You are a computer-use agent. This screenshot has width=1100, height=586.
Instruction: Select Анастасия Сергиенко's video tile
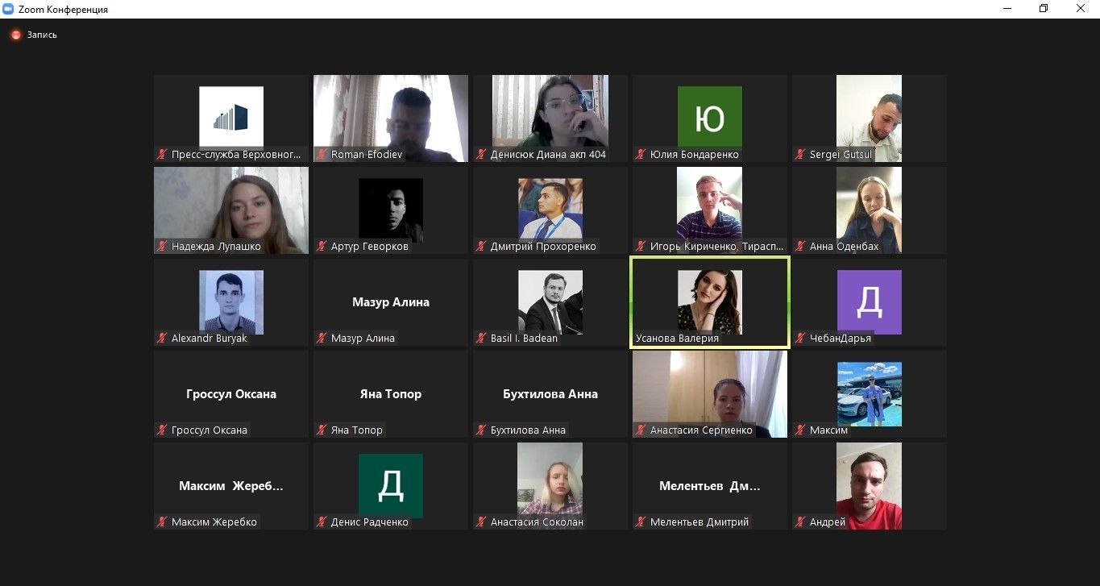pos(710,394)
